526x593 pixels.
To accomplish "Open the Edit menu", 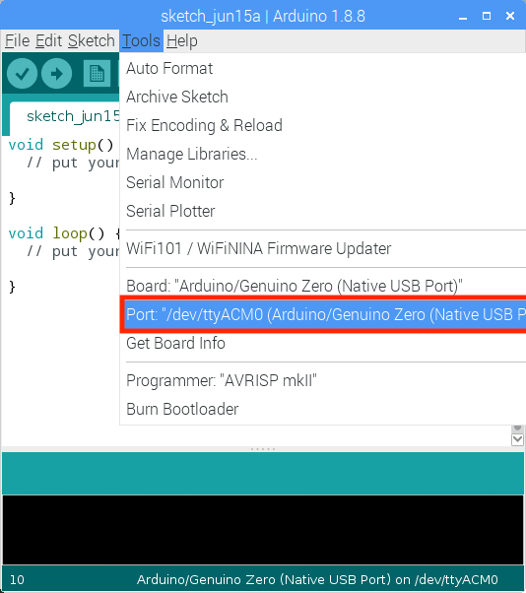I will coord(49,40).
